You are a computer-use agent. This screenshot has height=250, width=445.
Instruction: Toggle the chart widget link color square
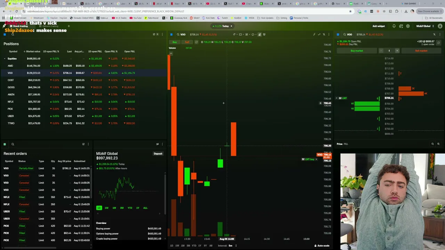[x=171, y=34]
